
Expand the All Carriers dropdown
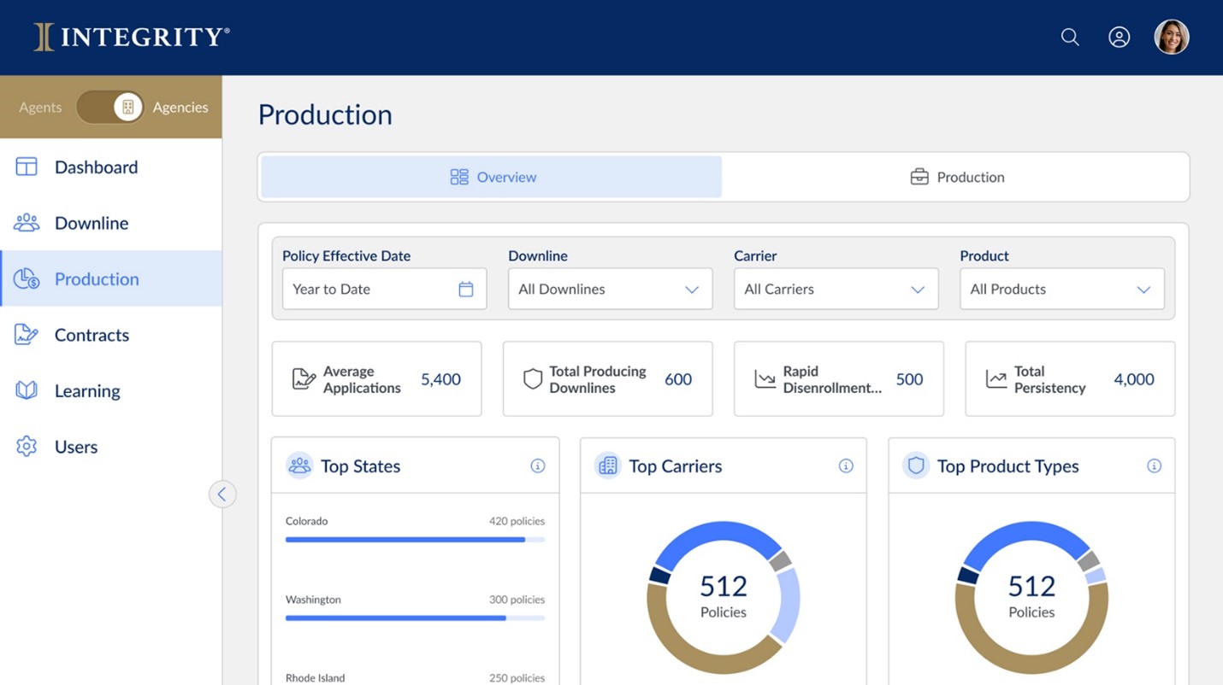point(836,289)
